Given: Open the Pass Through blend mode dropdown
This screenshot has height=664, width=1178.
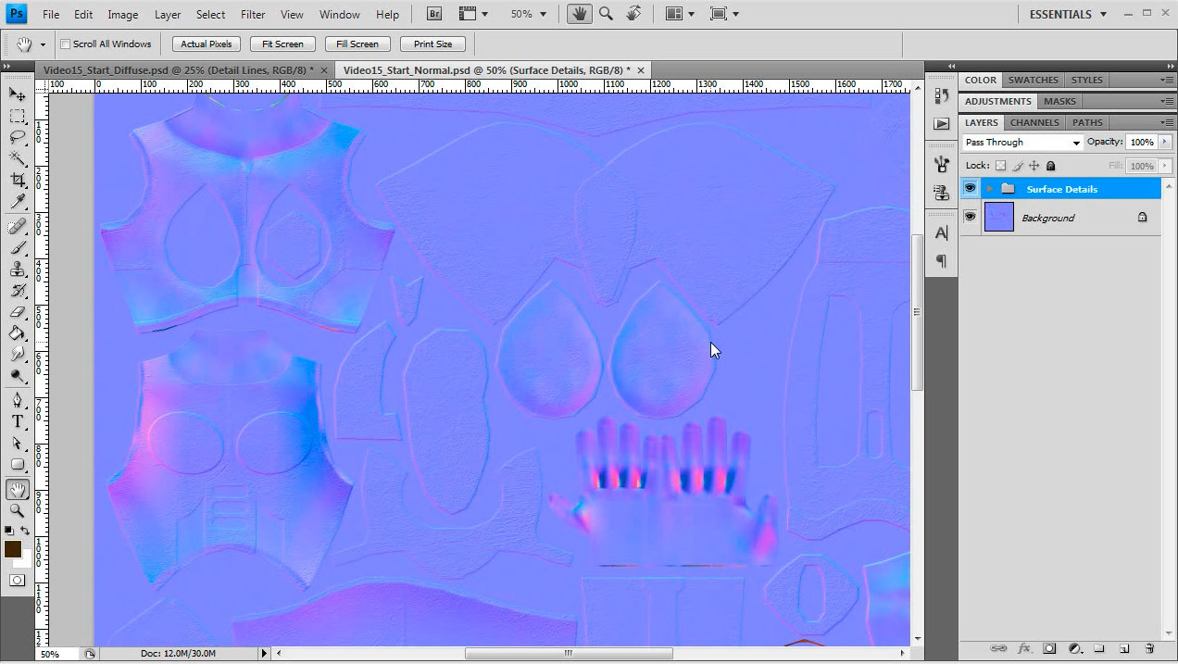Looking at the screenshot, I should pyautogui.click(x=1021, y=143).
